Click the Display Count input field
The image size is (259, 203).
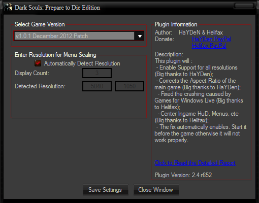click(x=97, y=73)
